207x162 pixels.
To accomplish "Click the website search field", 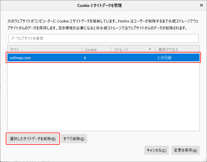I will (x=103, y=38).
